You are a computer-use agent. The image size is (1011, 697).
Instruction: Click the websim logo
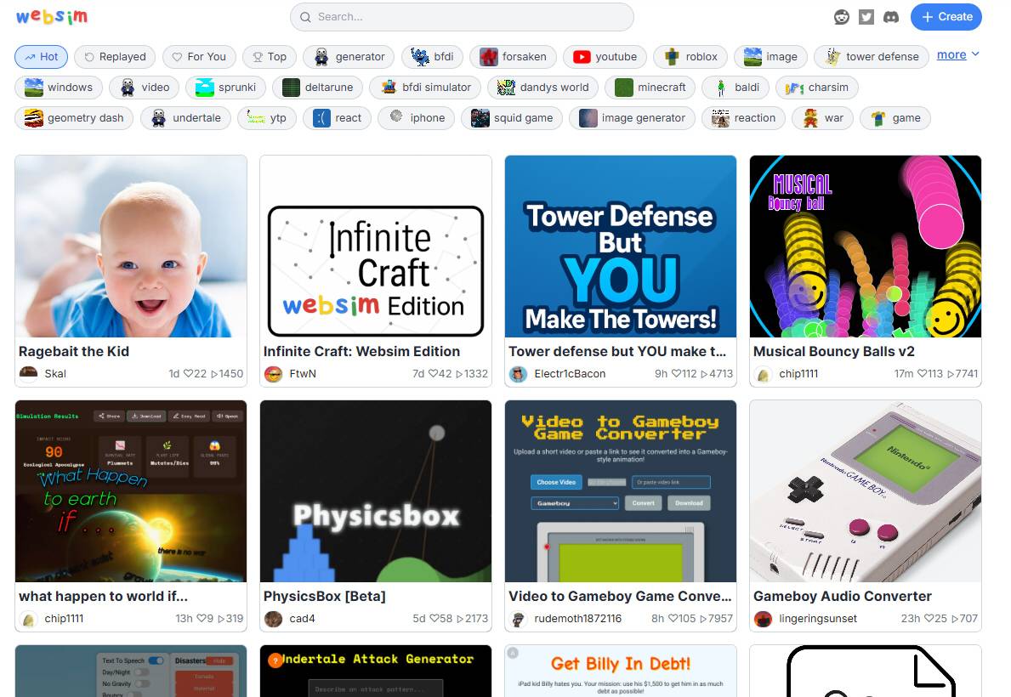pyautogui.click(x=52, y=17)
